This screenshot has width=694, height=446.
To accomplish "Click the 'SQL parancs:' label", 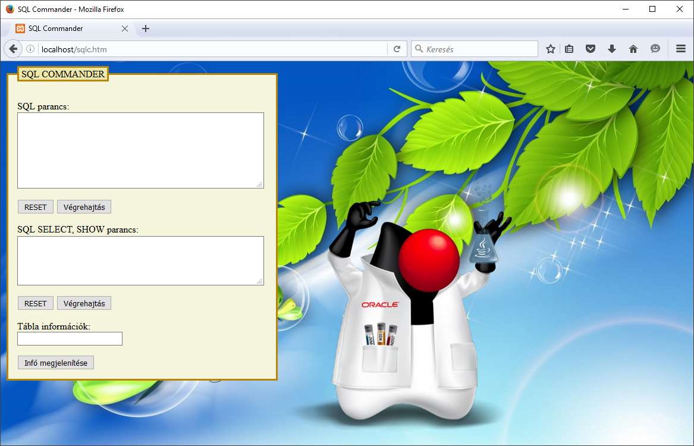I will point(43,106).
